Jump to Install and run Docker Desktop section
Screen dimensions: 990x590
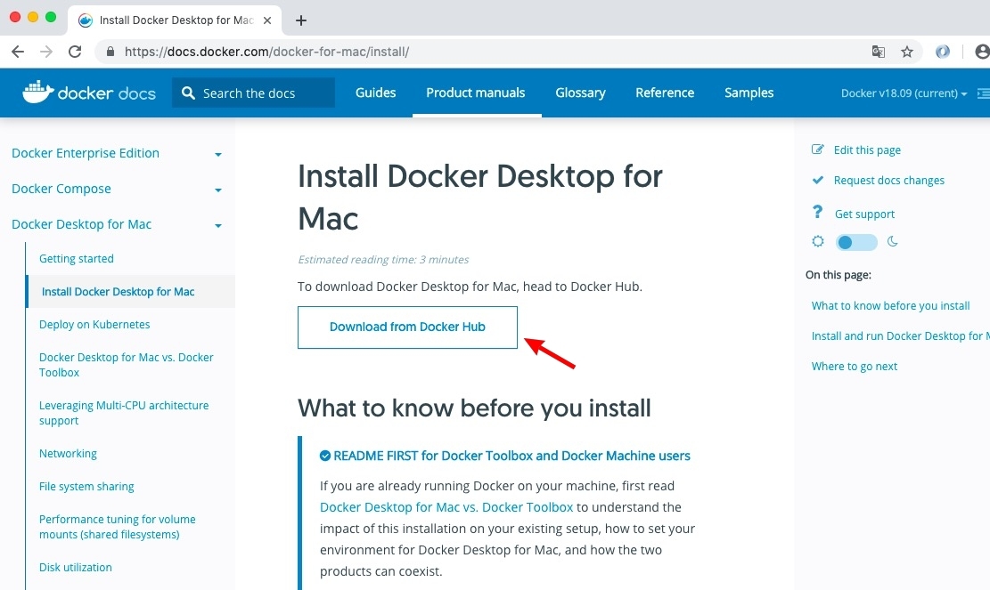pos(900,336)
